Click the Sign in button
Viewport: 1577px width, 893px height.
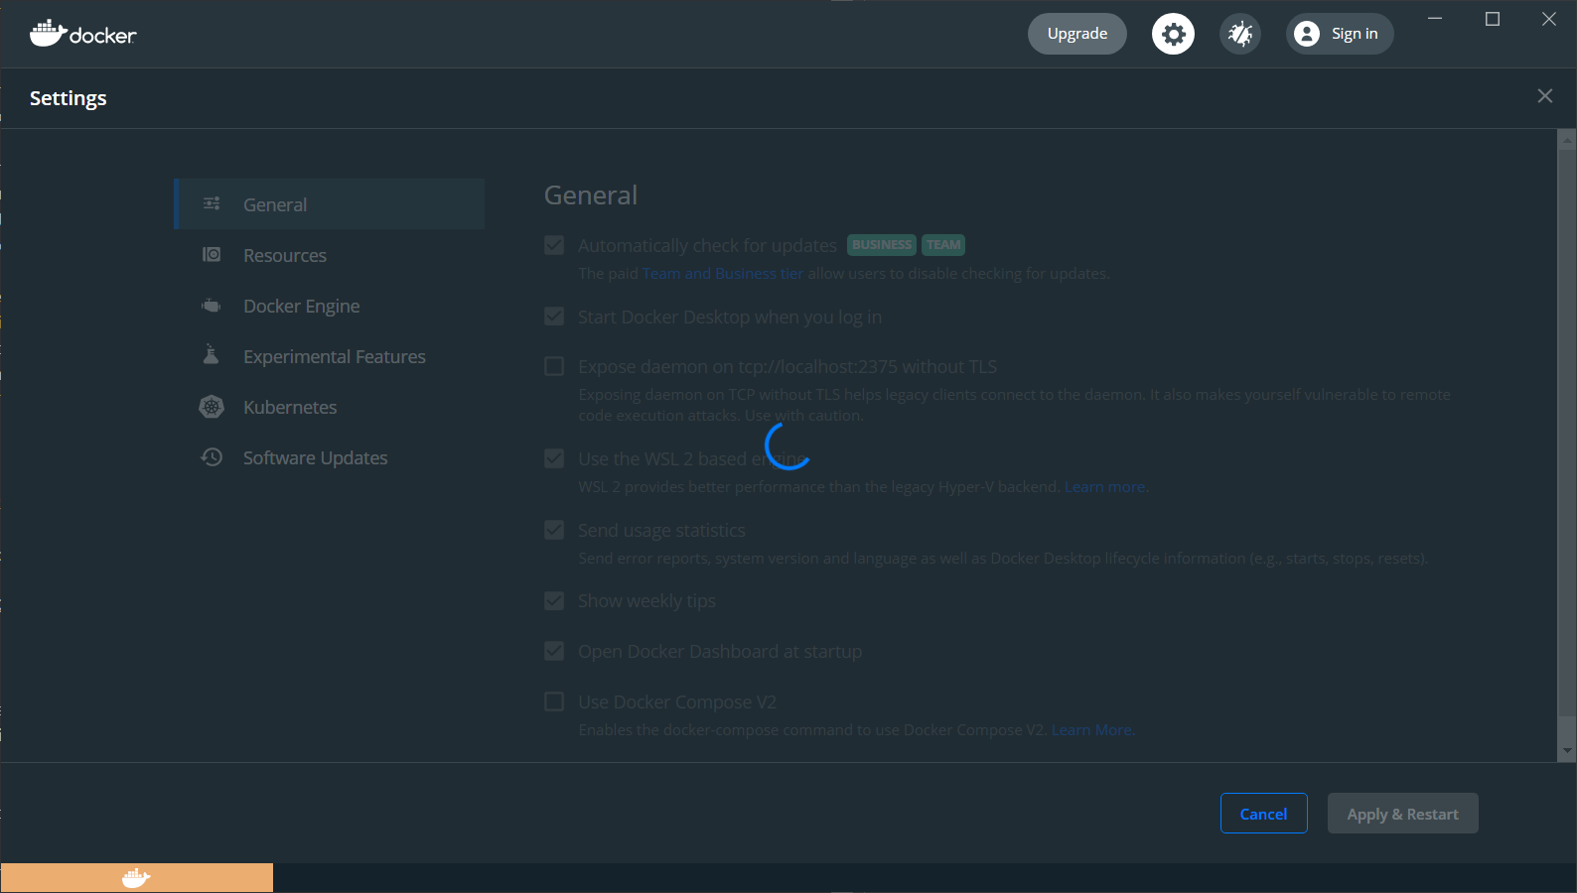[1340, 34]
